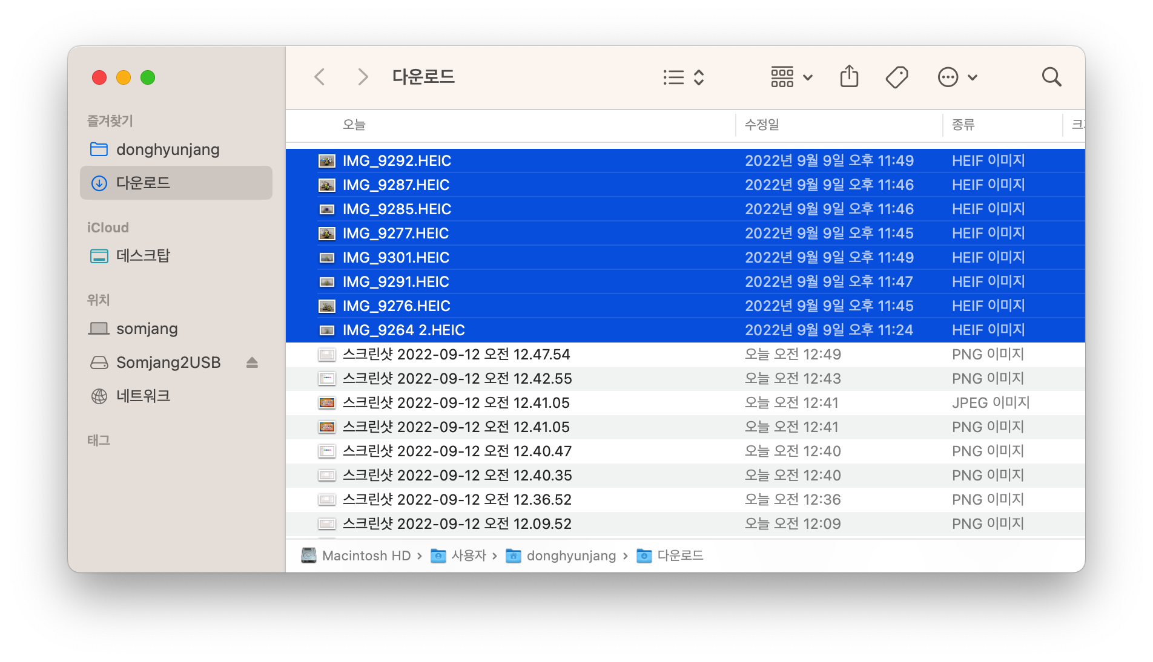
Task: Click the 오늘 오전 12:49 modified time
Action: [x=793, y=354]
